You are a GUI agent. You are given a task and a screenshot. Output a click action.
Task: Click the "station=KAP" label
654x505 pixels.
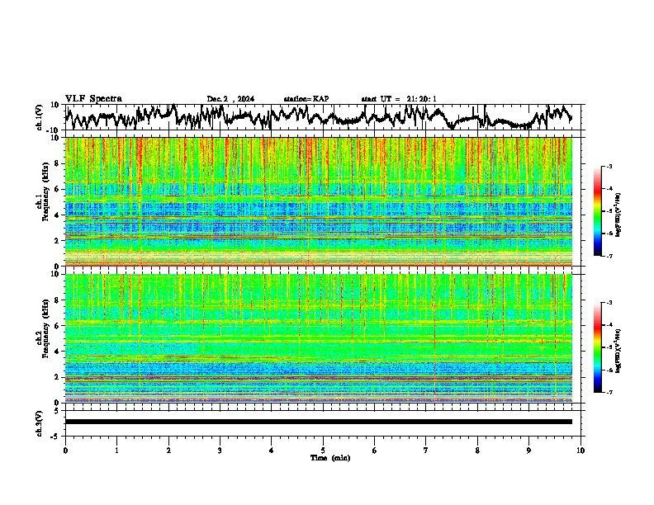click(306, 99)
